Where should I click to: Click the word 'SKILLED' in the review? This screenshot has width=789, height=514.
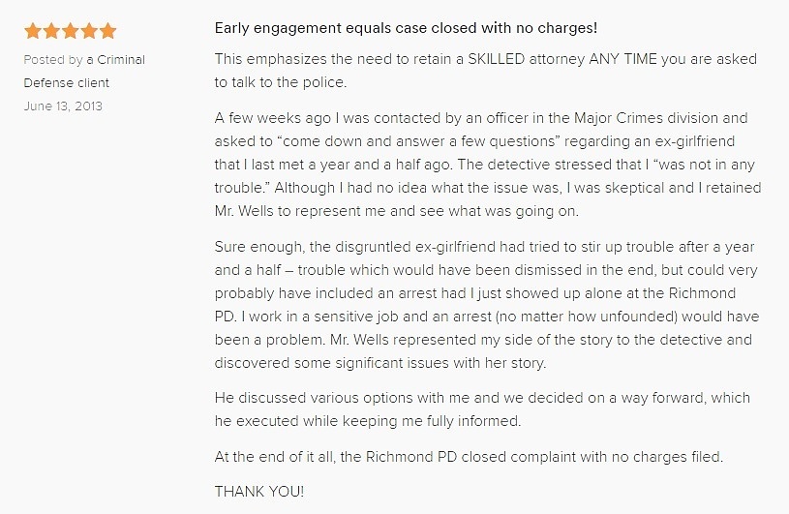pyautogui.click(x=496, y=59)
